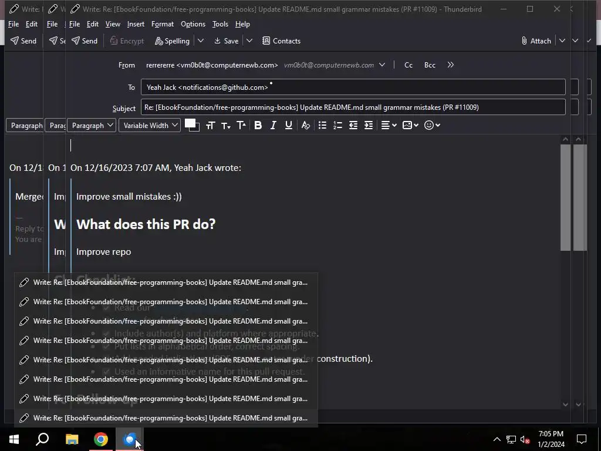Open Google Chrome from the taskbar
The width and height of the screenshot is (601, 451).
pos(101,439)
